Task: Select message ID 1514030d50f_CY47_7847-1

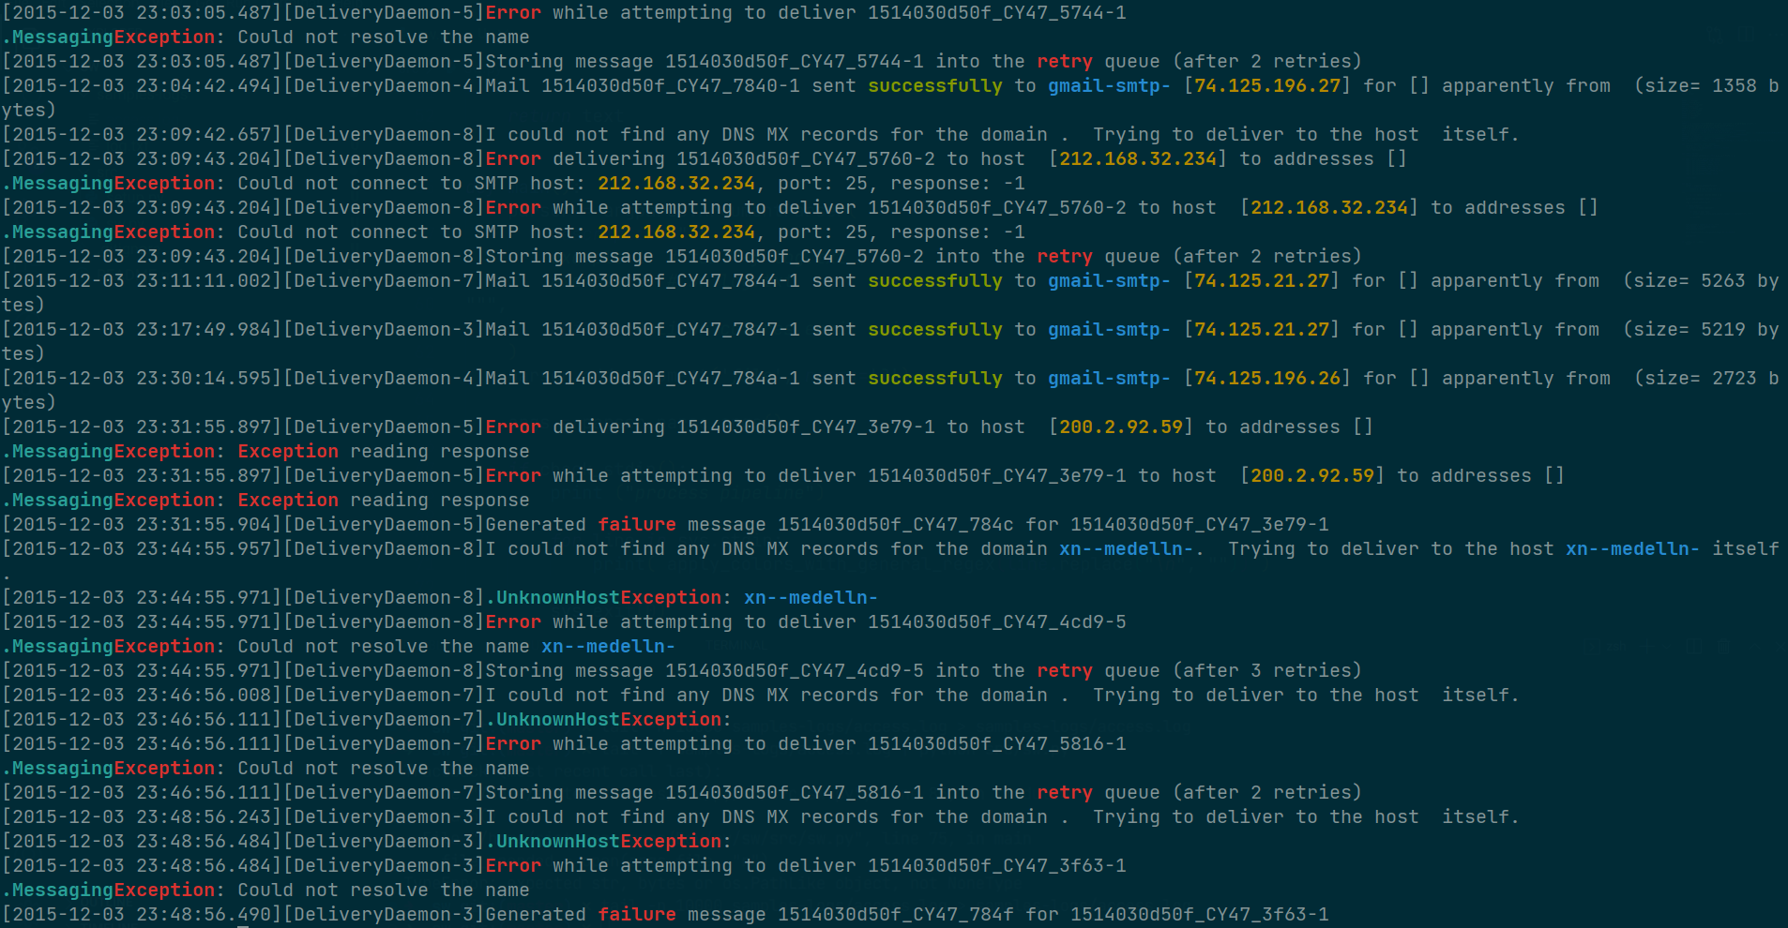Action: point(671,329)
